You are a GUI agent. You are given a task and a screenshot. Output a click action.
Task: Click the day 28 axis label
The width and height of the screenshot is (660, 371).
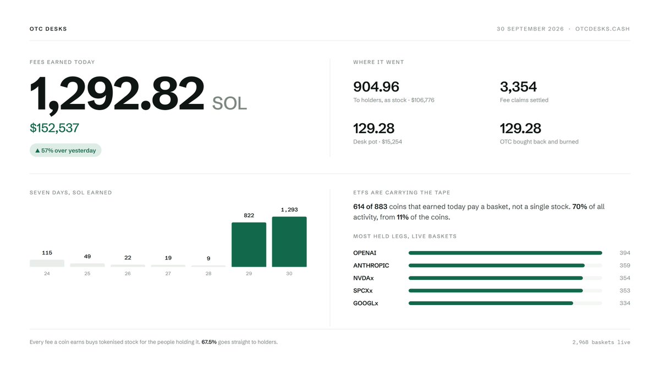(x=208, y=273)
